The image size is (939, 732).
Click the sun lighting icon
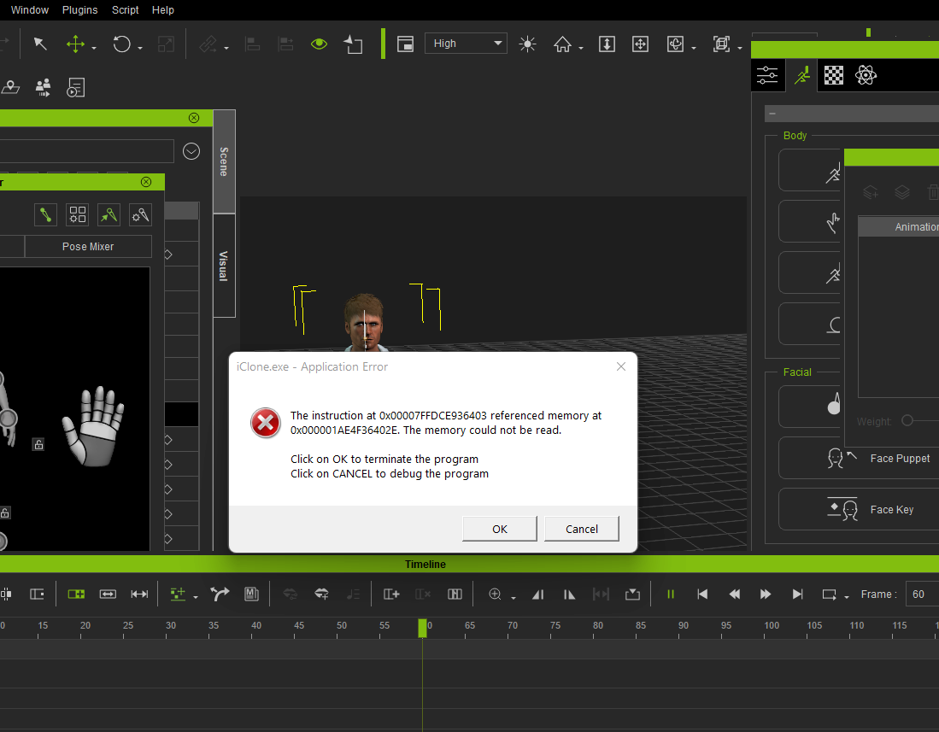click(x=527, y=44)
